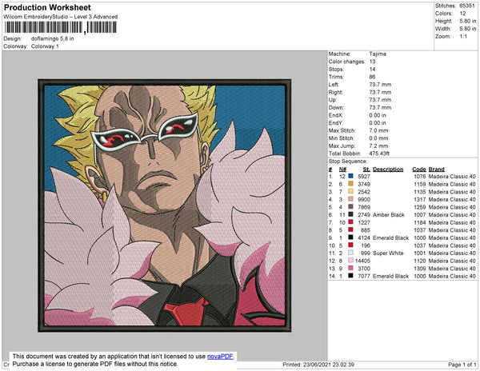Click the doflamingo embroidery design preview
The image size is (480, 371).
pyautogui.click(x=164, y=205)
